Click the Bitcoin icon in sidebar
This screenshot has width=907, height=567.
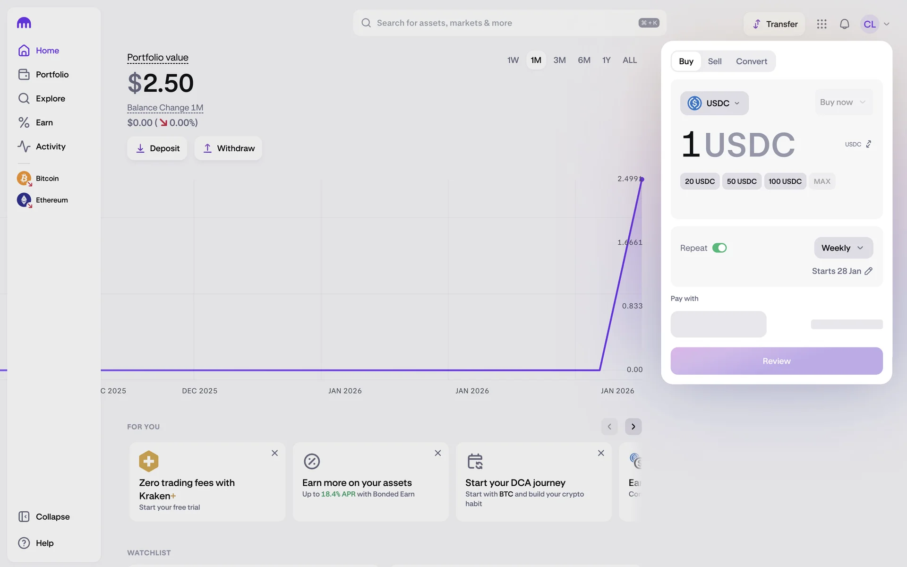(24, 178)
